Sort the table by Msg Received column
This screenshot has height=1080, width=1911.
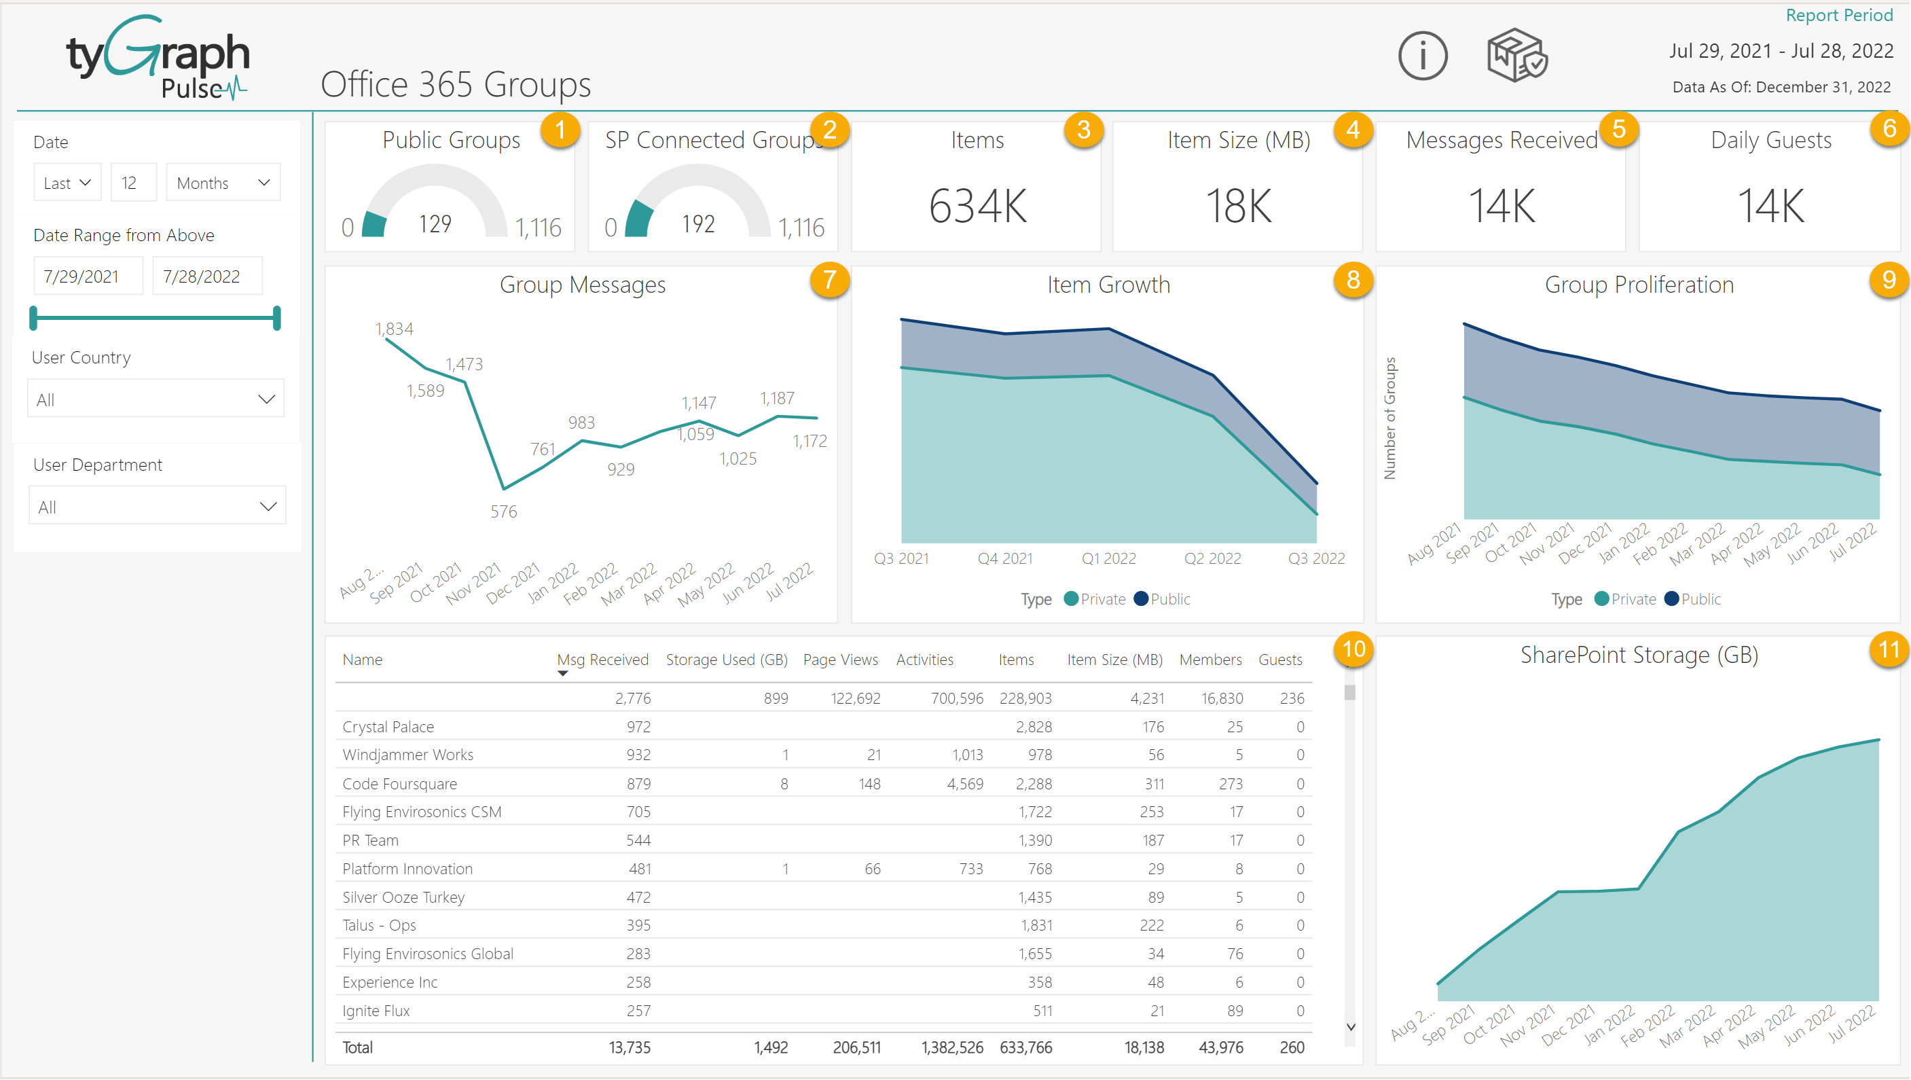click(603, 660)
